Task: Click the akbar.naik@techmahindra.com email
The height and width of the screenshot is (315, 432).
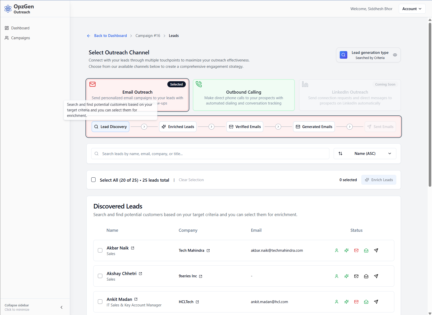Action: tap(277, 250)
